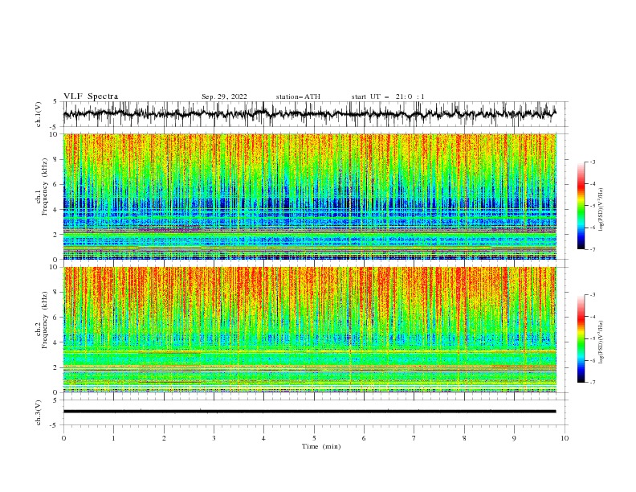Click the "5" tick on ch.1(V) axis

(x=55, y=101)
